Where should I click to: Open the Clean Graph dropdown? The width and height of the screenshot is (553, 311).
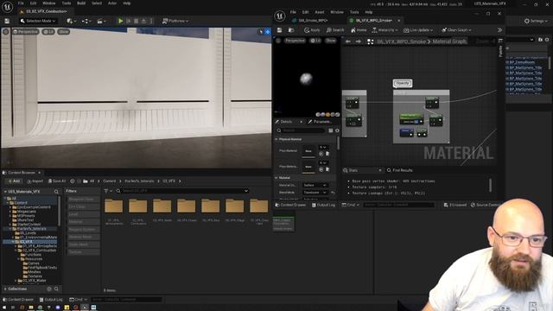pyautogui.click(x=456, y=30)
